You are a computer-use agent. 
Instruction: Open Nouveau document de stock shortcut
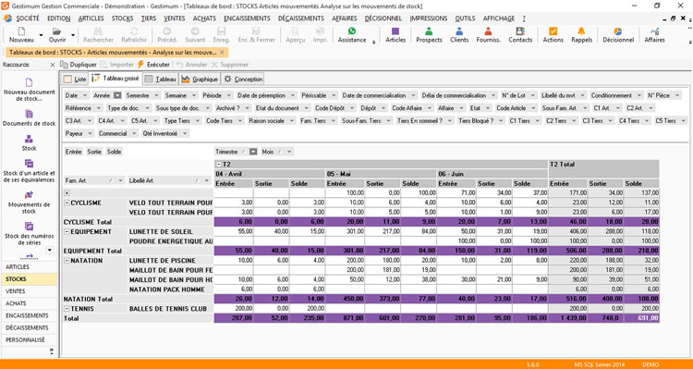[x=30, y=90]
